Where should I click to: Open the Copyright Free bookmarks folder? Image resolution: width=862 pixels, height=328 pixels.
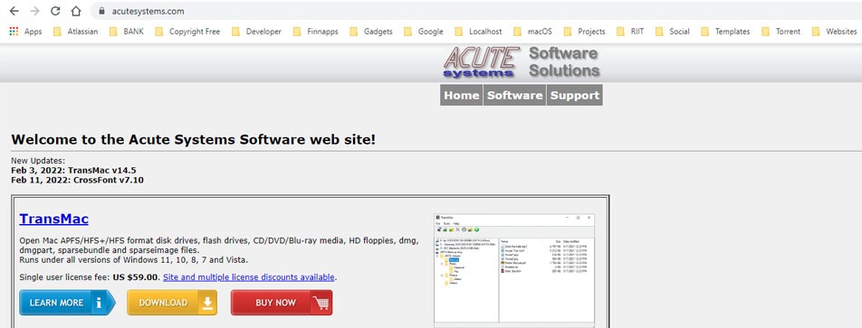click(187, 32)
